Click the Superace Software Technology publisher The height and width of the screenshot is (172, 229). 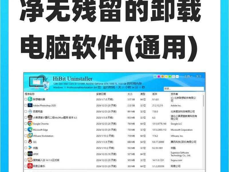(x=181, y=154)
